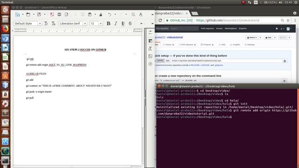Open the sidebar Properties deck icon
This screenshot has width=299, height=168.
150,41
